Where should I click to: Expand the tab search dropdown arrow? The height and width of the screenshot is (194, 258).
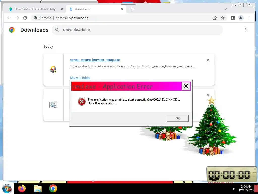click(x=225, y=9)
